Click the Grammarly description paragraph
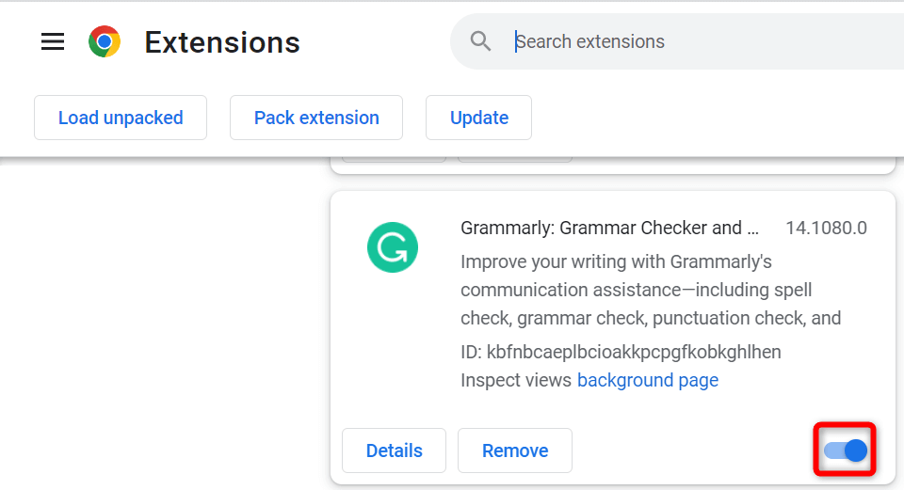The height and width of the screenshot is (490, 904). pyautogui.click(x=650, y=290)
